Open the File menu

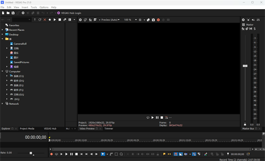(2, 7)
